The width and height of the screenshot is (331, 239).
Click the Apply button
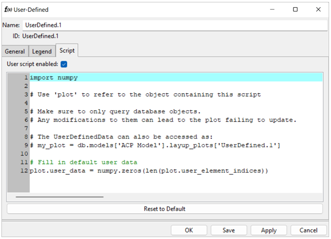point(269,230)
